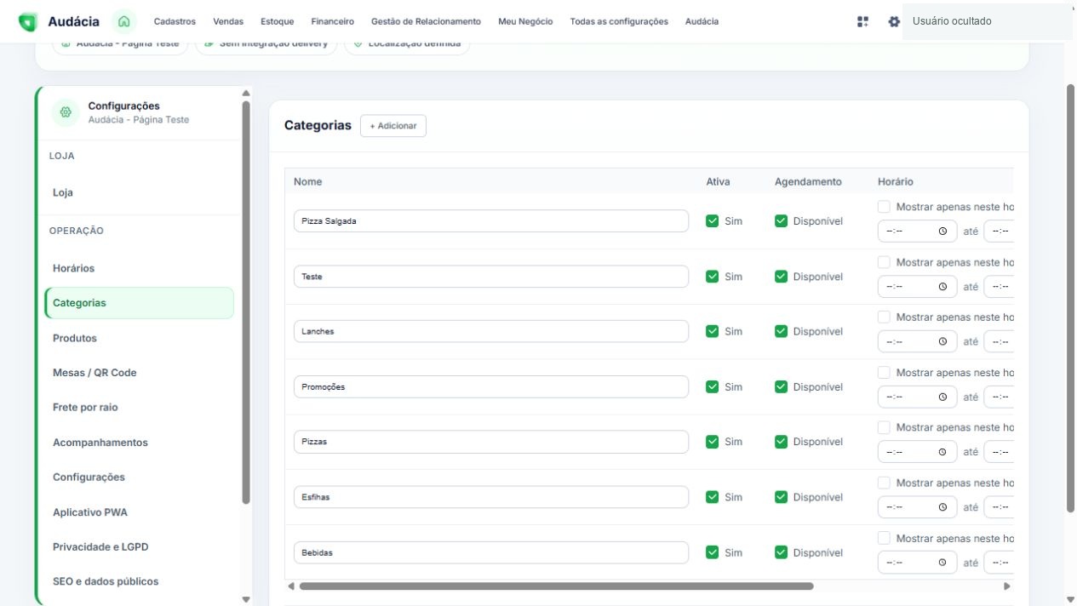Open clock picker in Lanches start time
Image resolution: width=1077 pixels, height=606 pixels.
pyautogui.click(x=942, y=341)
